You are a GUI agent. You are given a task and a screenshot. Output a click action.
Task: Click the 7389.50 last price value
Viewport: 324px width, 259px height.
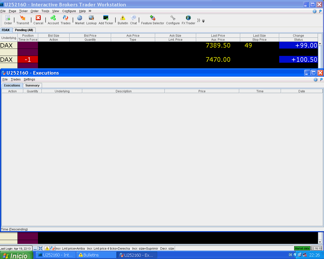click(218, 46)
